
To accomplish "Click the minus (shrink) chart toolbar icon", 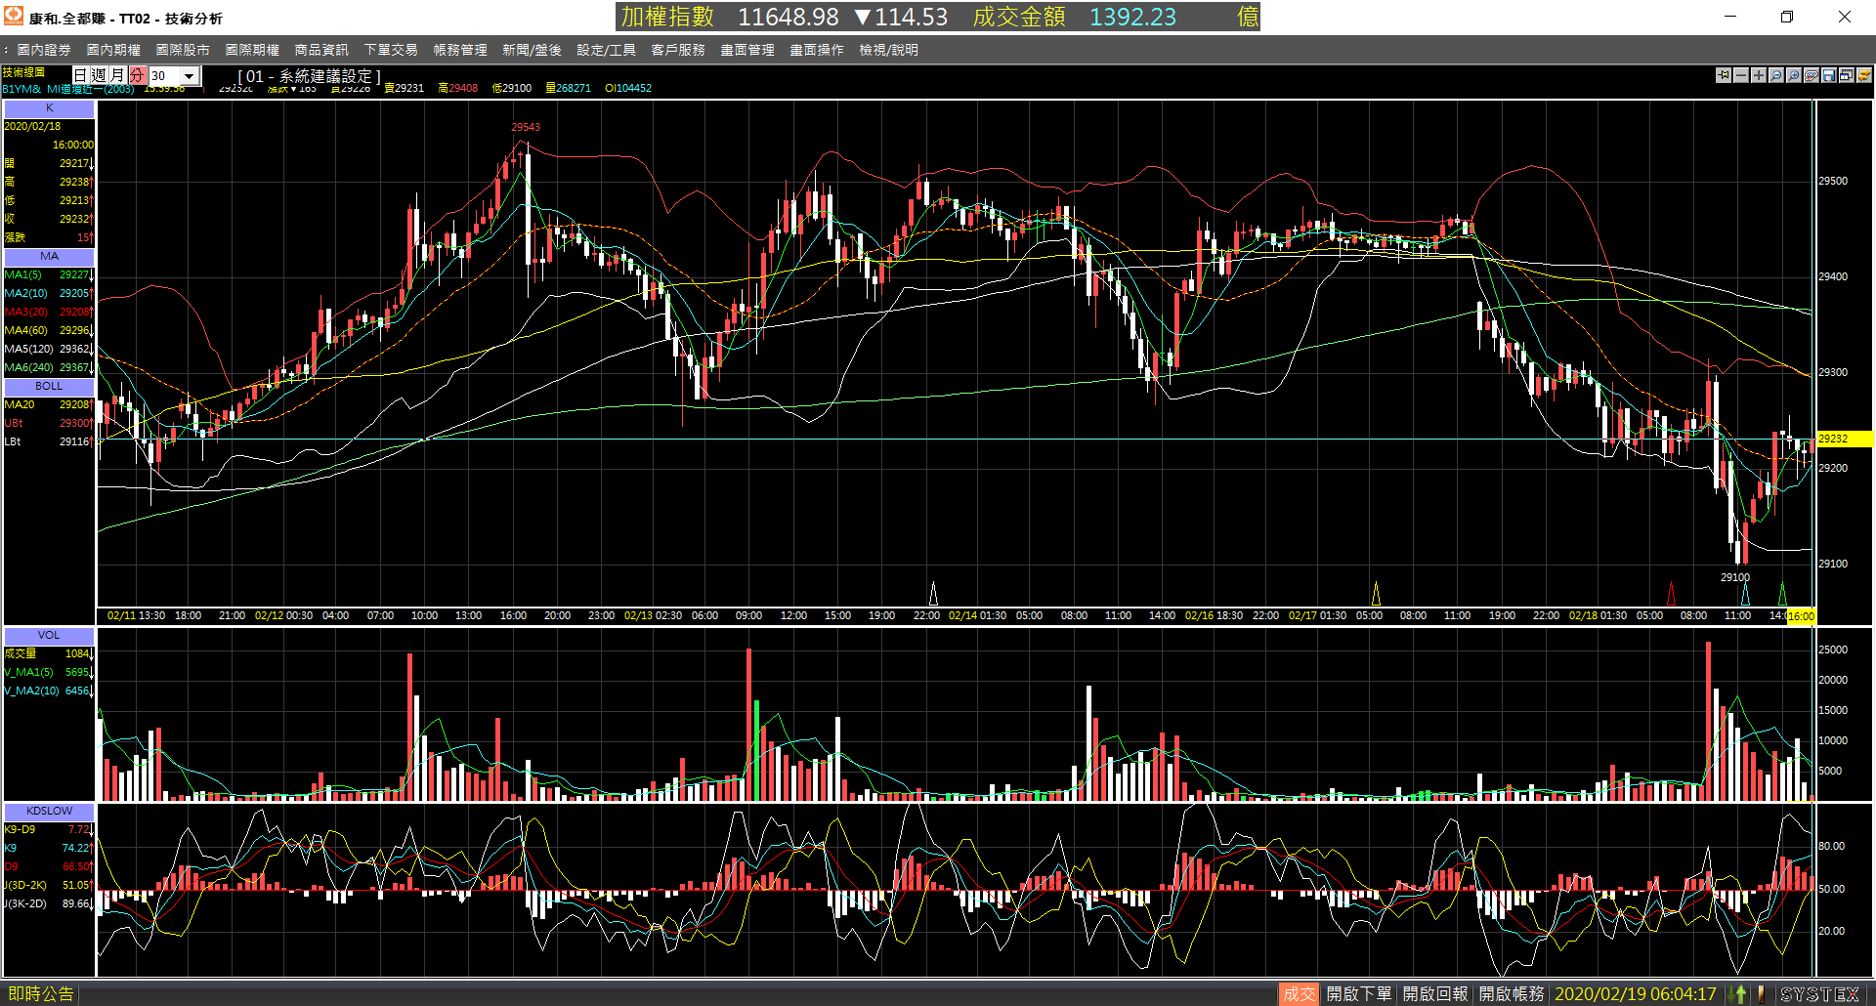I will [1741, 75].
